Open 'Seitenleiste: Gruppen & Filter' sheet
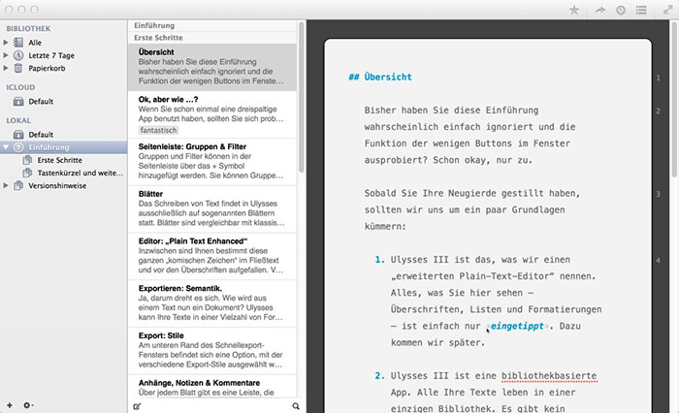Screen dimensions: 679x413 [x=212, y=162]
